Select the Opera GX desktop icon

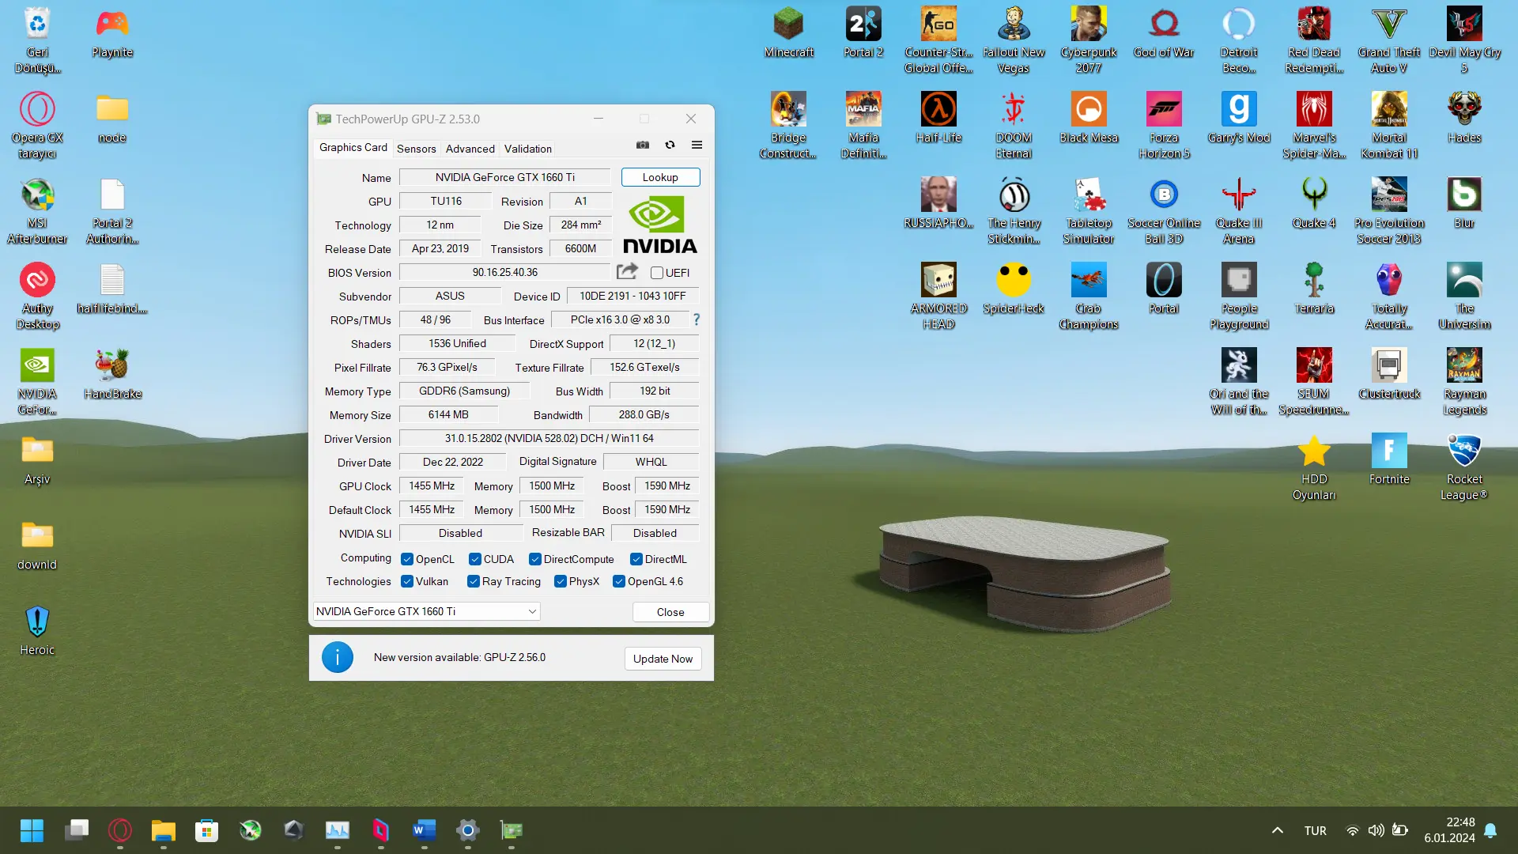pyautogui.click(x=37, y=125)
